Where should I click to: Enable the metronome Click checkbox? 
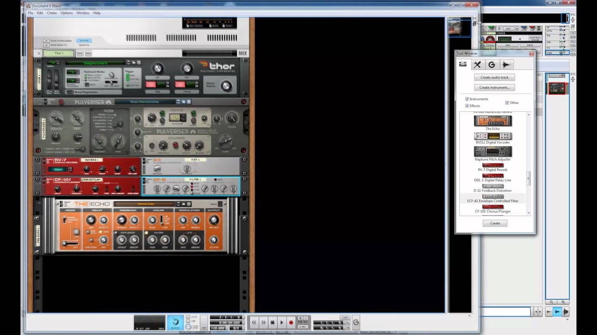click(x=187, y=317)
